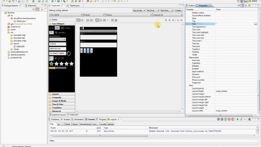Viewport: 261px width, 147px height.
Task: Click the Spinner widget dropdown in palette
Action: [x=58, y=40]
